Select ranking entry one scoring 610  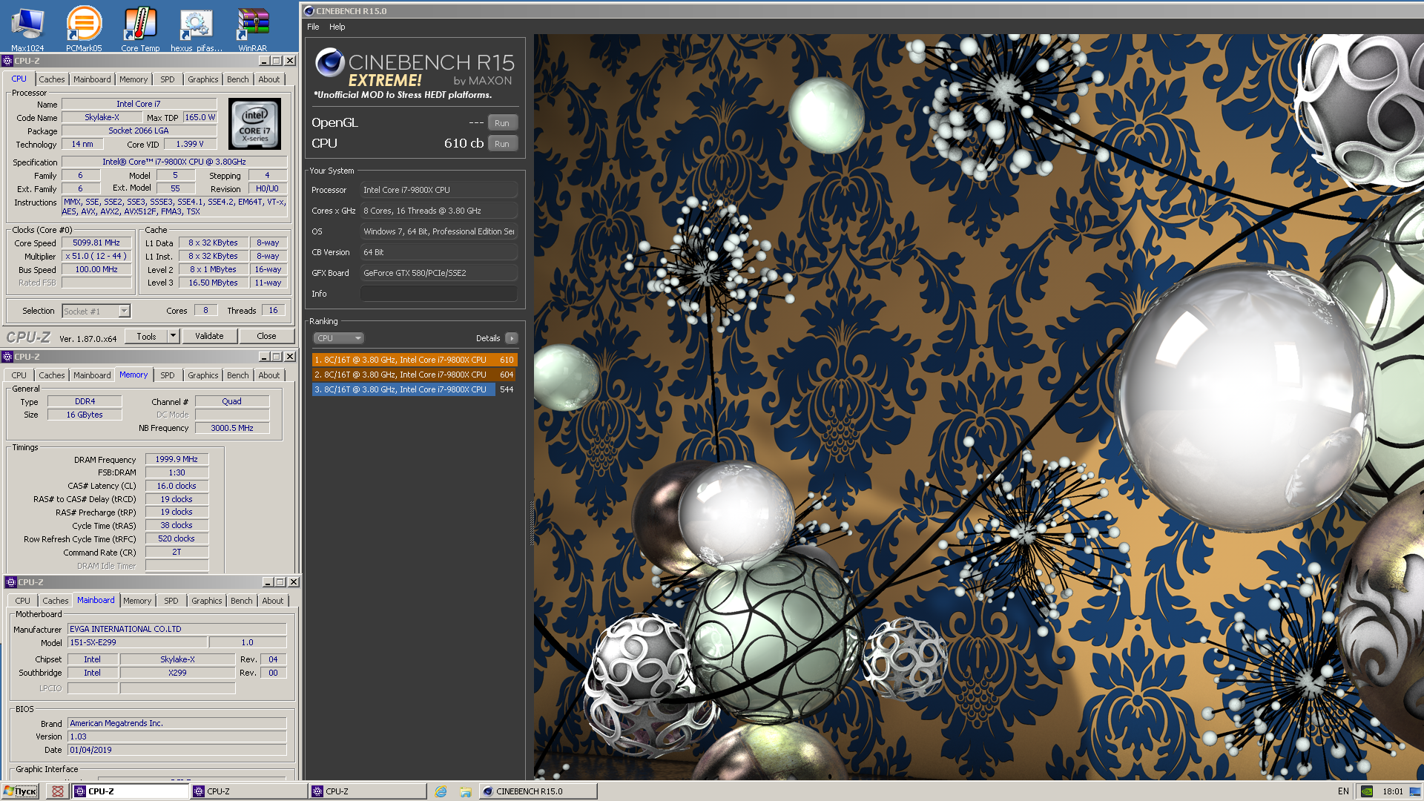pyautogui.click(x=415, y=360)
